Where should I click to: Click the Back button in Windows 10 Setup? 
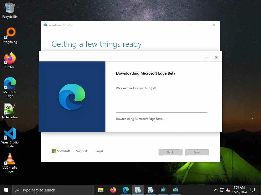171,152
